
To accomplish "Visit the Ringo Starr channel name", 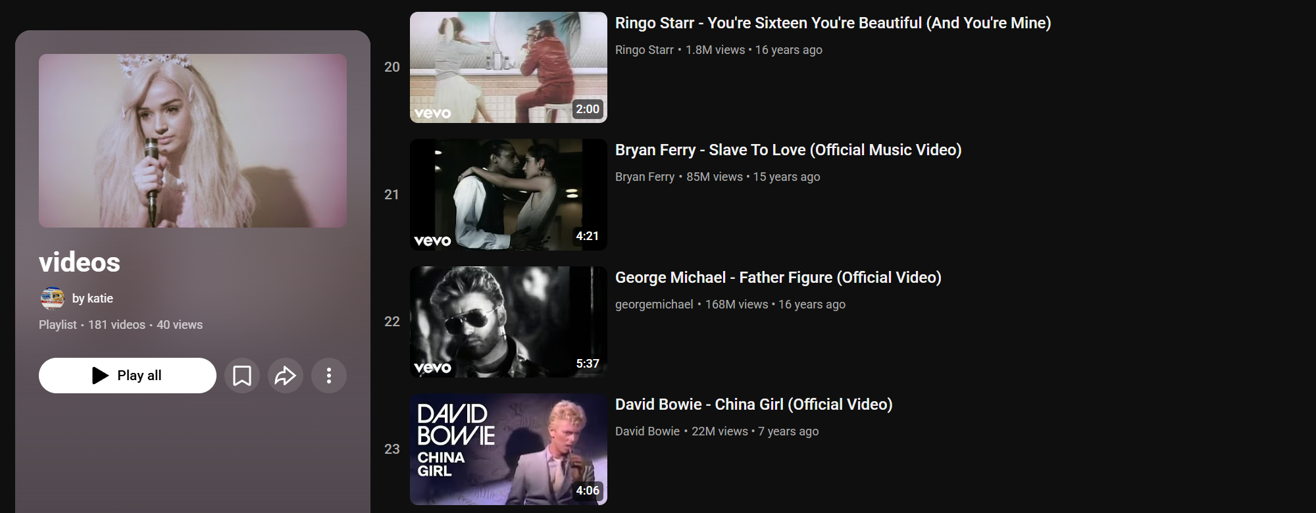I will click(644, 50).
